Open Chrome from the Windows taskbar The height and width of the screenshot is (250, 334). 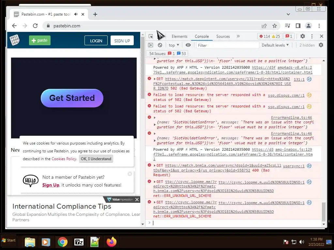[x=62, y=242]
